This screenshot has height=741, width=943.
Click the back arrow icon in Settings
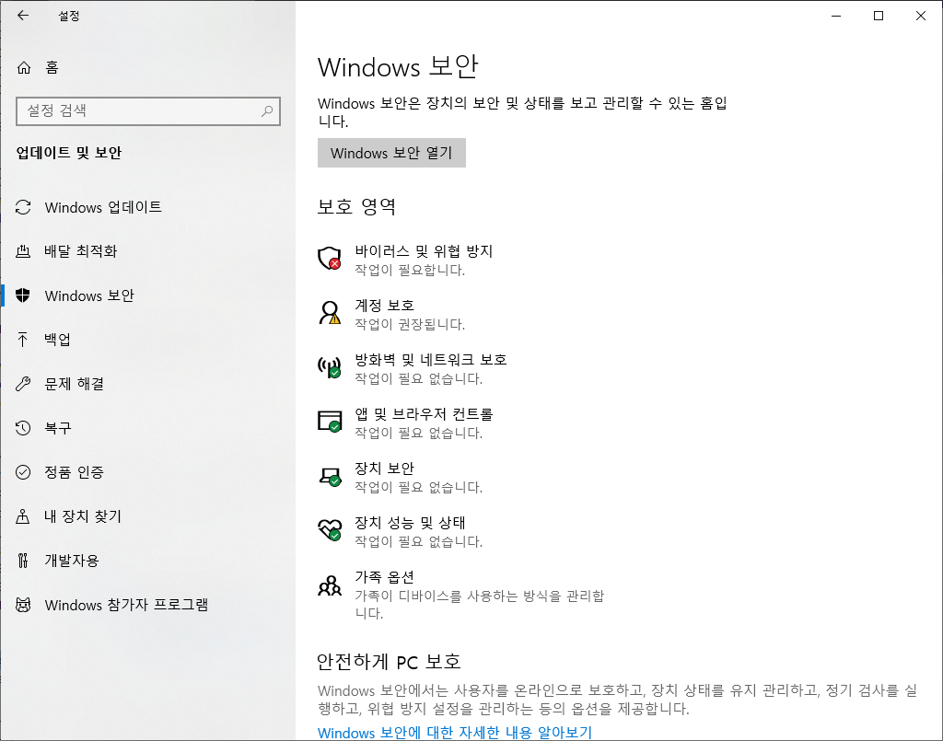(x=23, y=16)
